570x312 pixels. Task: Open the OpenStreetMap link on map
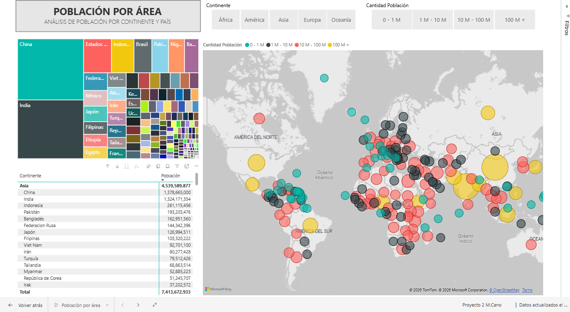(x=504, y=290)
